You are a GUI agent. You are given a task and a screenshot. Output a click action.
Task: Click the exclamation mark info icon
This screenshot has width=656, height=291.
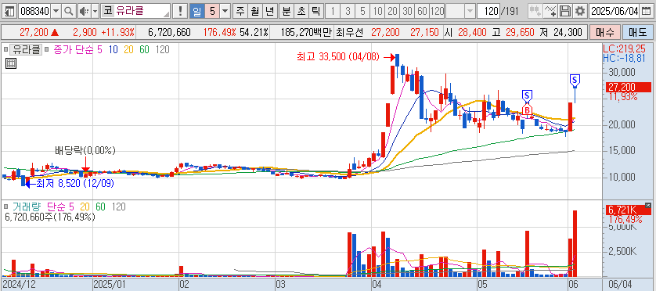click(x=180, y=11)
